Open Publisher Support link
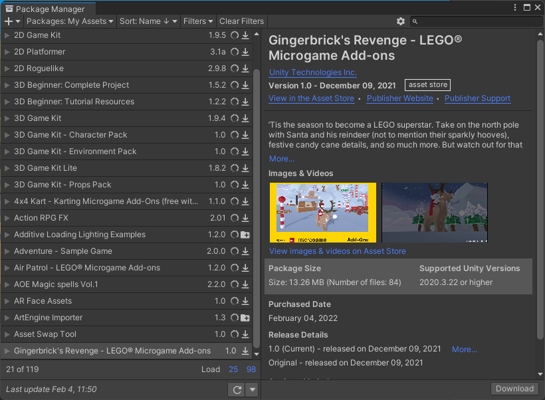Image resolution: width=545 pixels, height=400 pixels. (478, 98)
